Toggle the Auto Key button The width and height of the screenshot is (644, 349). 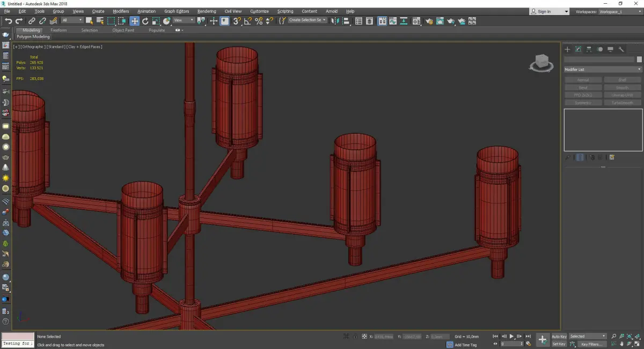coord(559,336)
